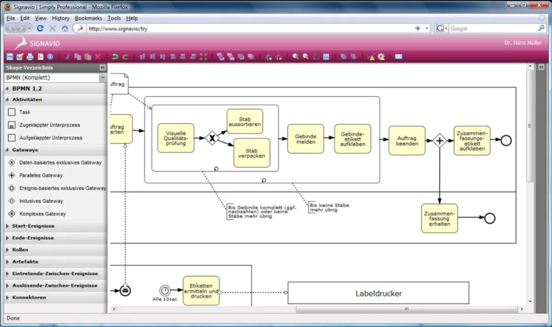
Task: Click the syntax check warning icon
Action: click(x=371, y=57)
